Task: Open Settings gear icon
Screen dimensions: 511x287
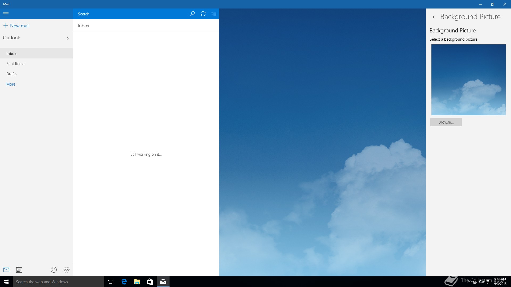Action: (67, 270)
